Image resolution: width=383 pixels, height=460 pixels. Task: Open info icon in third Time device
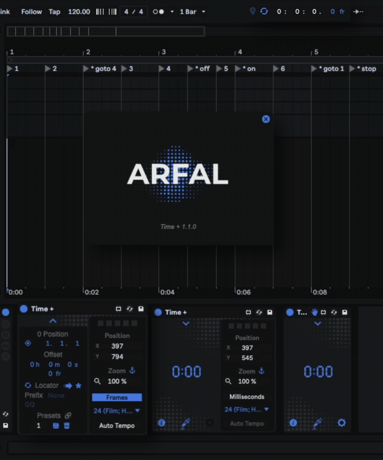click(293, 423)
